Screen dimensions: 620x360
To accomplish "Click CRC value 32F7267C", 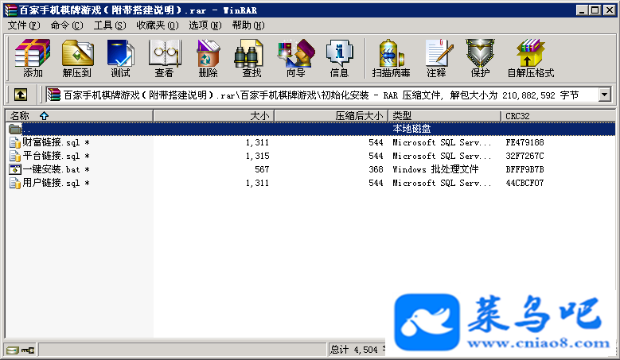I will click(524, 156).
